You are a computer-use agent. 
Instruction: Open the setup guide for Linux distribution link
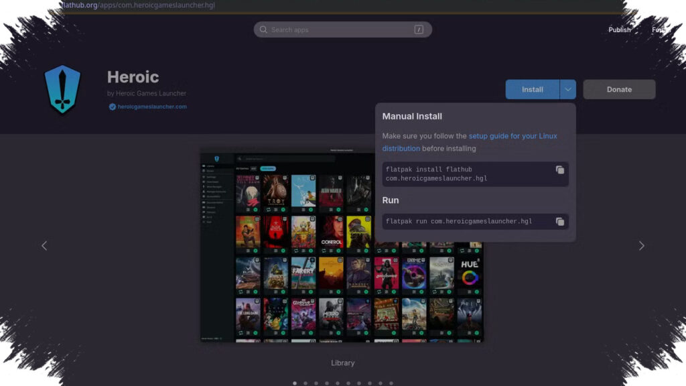tap(470, 142)
